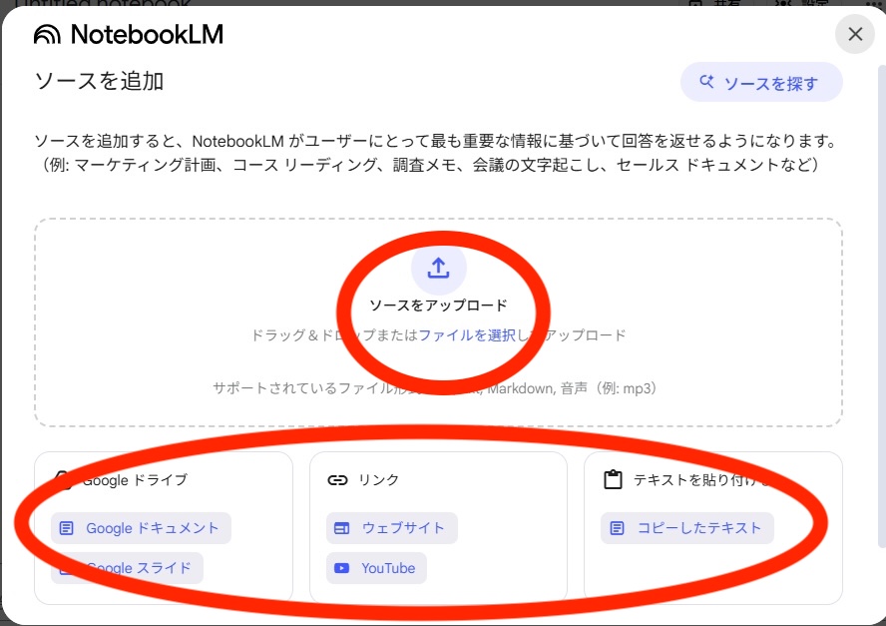This screenshot has height=626, width=886.
Task: Click the NotebookLM logo icon
Action: pyautogui.click(x=47, y=35)
